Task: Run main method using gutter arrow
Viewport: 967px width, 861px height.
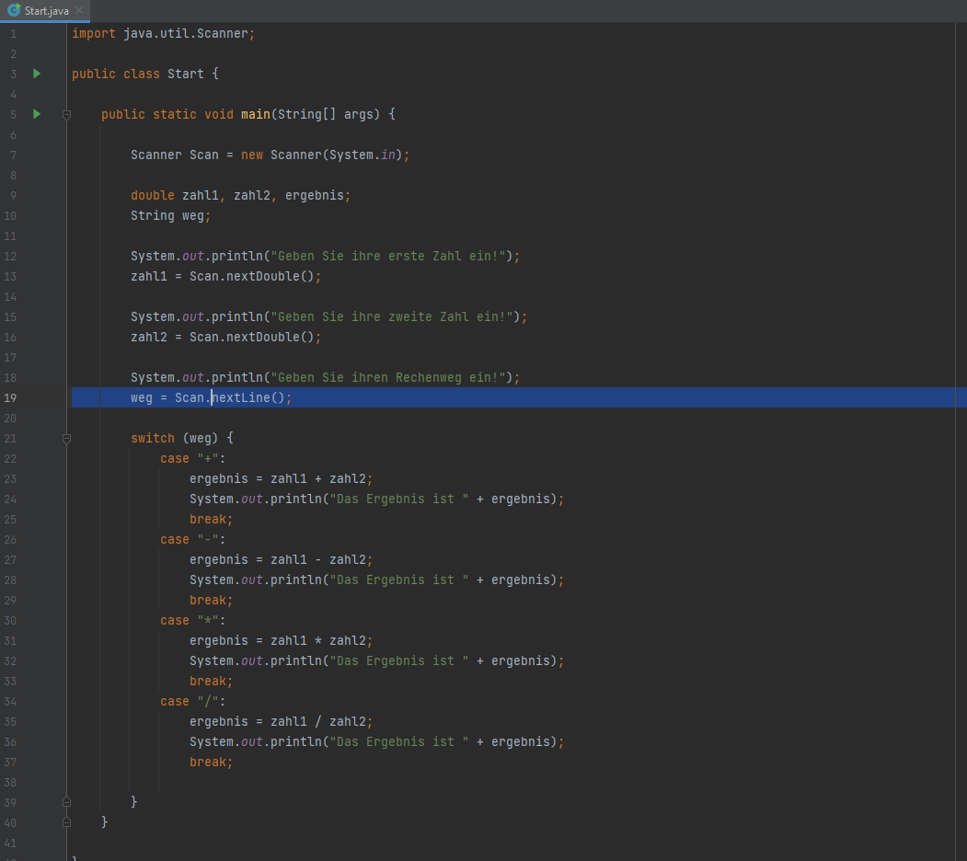Action: coord(37,114)
